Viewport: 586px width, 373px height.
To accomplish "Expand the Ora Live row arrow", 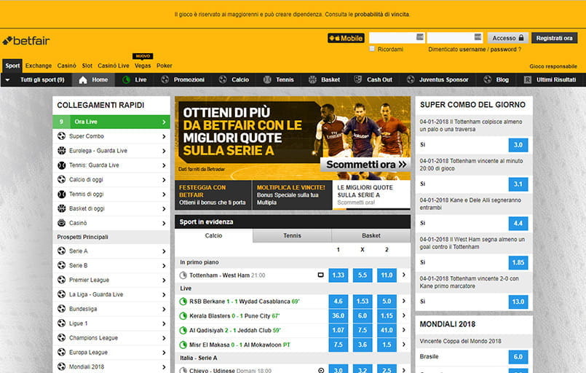I will (164, 122).
